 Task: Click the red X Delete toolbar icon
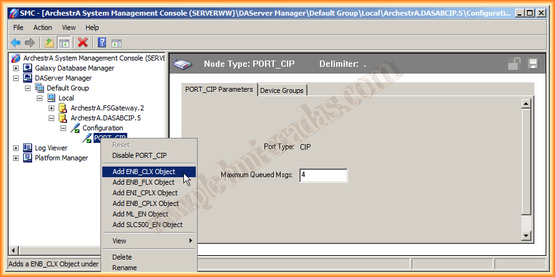82,42
